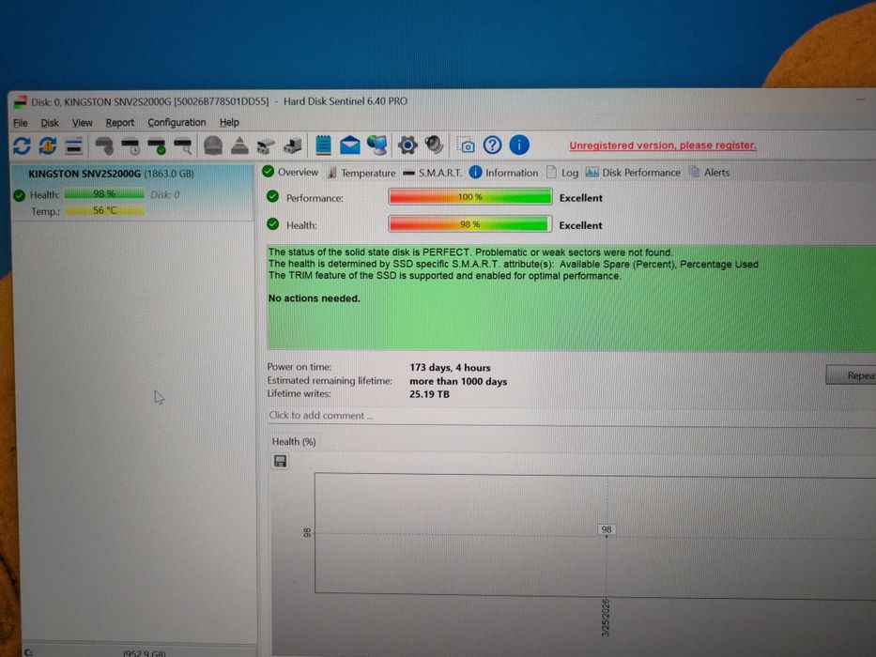Open the blue notepad report icon
This screenshot has height=657, width=876.
pyautogui.click(x=323, y=145)
